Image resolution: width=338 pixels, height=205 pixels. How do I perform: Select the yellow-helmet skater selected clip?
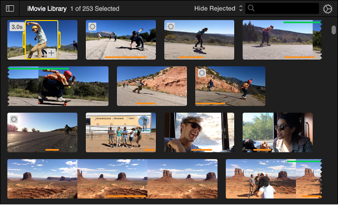pos(42,40)
